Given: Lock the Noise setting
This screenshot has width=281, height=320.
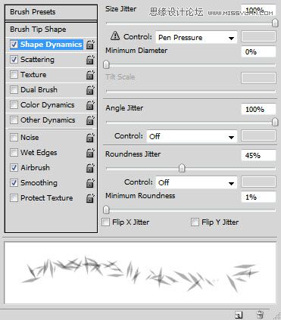Looking at the screenshot, I should (90, 138).
